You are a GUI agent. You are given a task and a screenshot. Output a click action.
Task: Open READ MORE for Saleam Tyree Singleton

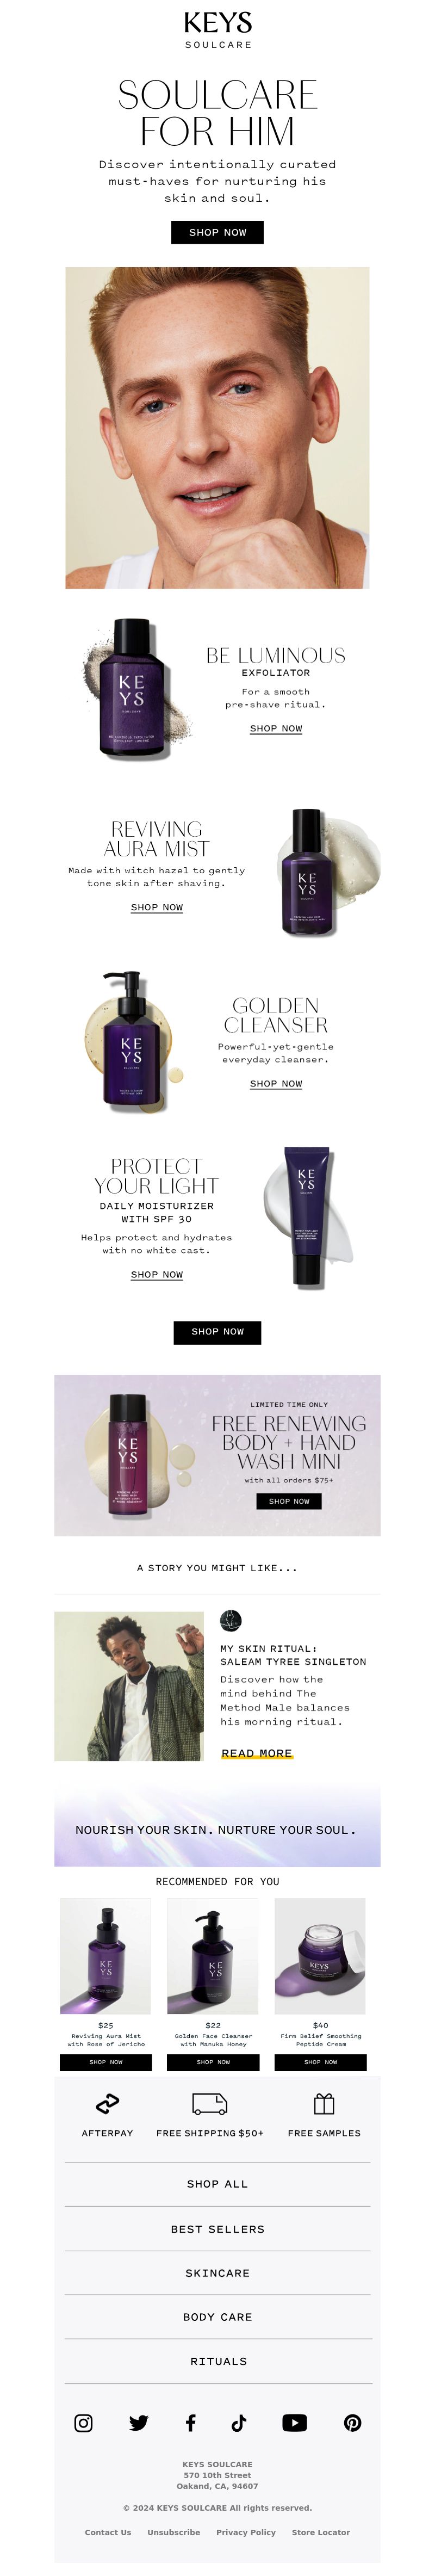click(257, 1752)
